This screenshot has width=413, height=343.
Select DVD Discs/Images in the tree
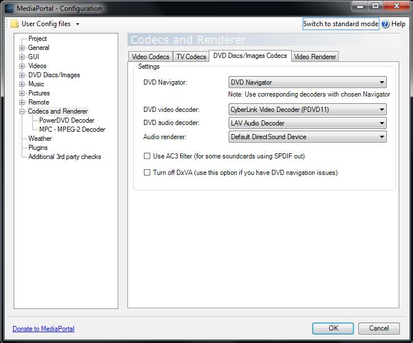[x=54, y=75]
